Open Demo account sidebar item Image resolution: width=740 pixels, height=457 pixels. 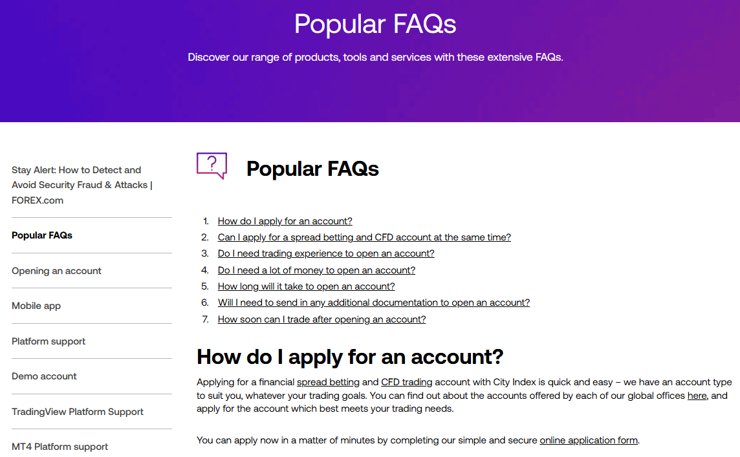coord(44,376)
